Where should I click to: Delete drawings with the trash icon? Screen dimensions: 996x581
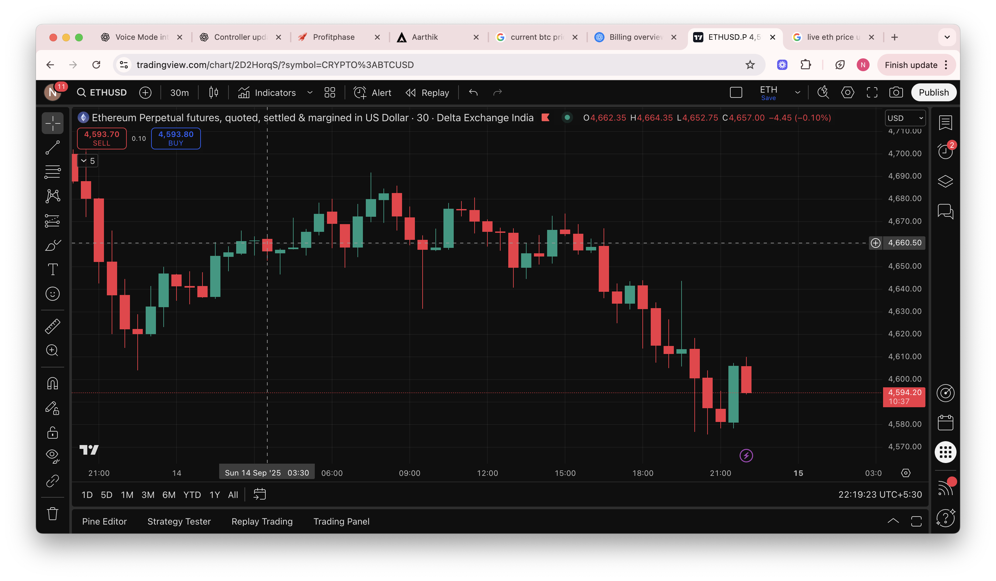(53, 514)
